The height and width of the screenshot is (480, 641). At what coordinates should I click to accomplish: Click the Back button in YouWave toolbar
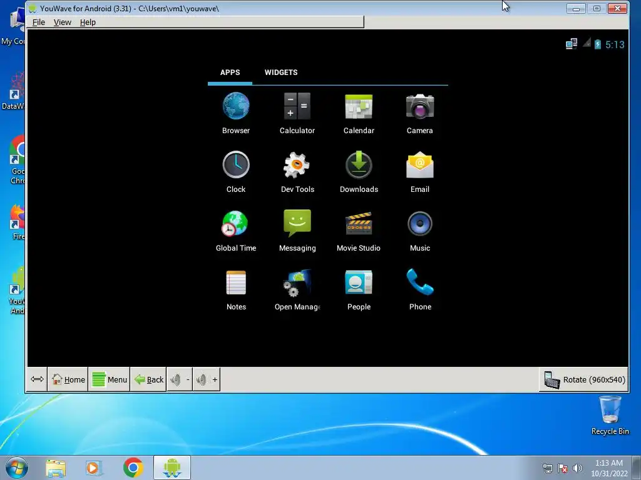tap(148, 379)
